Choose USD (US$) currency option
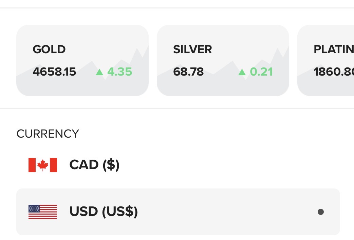The image size is (354, 240). [x=104, y=212]
